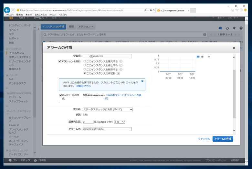Close the アラームの作成 dialog with X
The width and height of the screenshot is (252, 169).
coord(234,48)
